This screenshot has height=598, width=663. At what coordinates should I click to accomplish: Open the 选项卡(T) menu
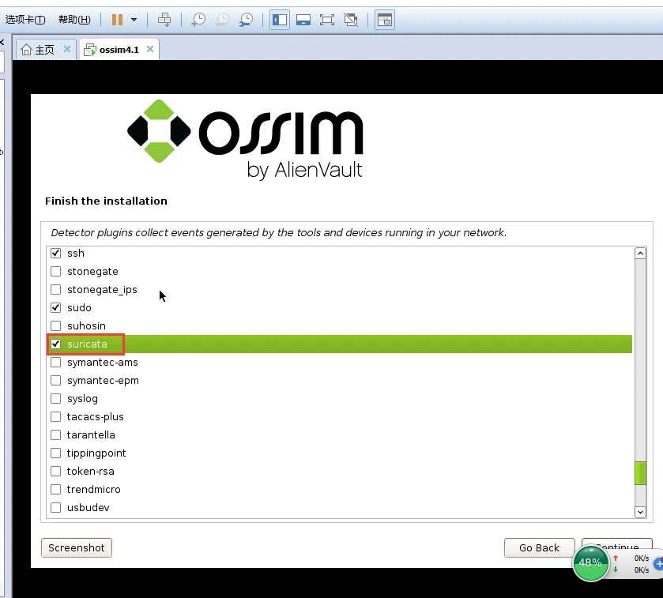coord(25,20)
